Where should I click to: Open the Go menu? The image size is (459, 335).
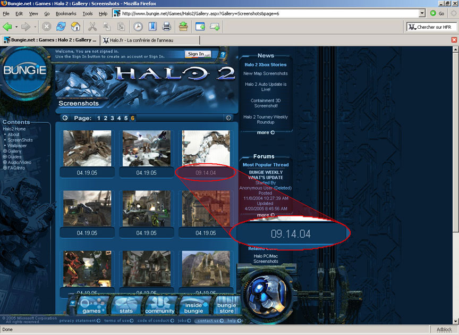point(47,13)
